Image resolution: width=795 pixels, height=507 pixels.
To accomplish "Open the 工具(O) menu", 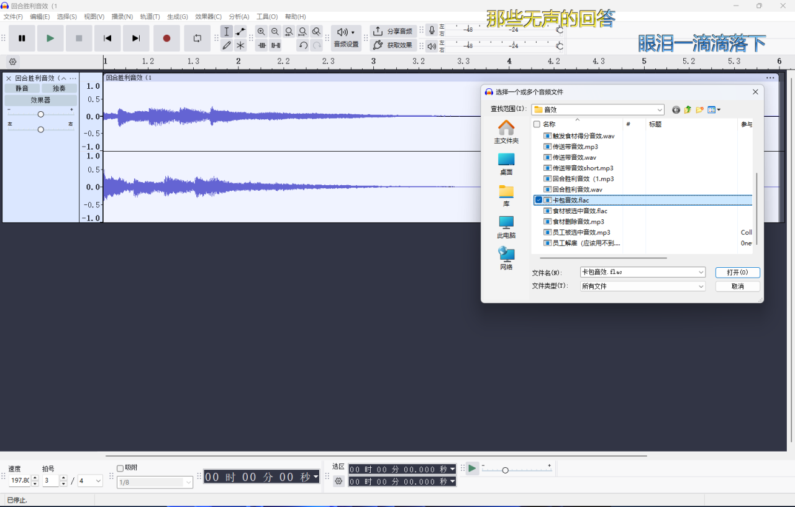I will pyautogui.click(x=267, y=17).
